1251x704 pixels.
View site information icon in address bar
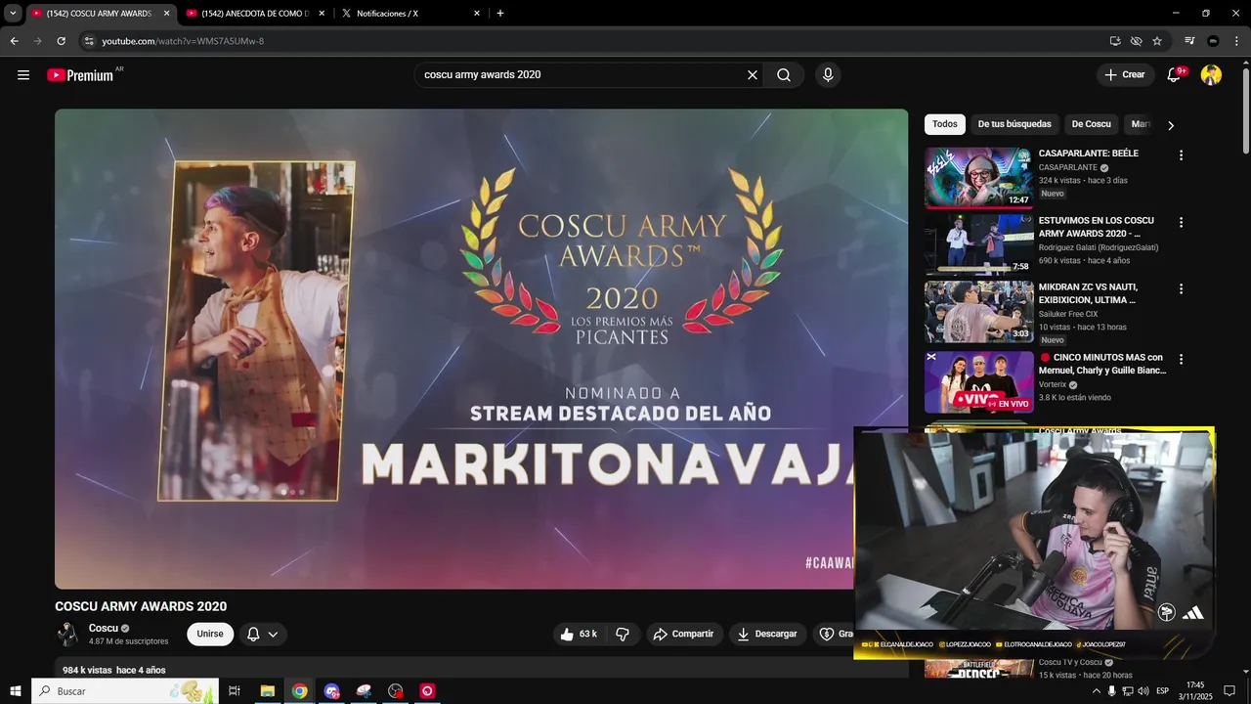(89, 41)
